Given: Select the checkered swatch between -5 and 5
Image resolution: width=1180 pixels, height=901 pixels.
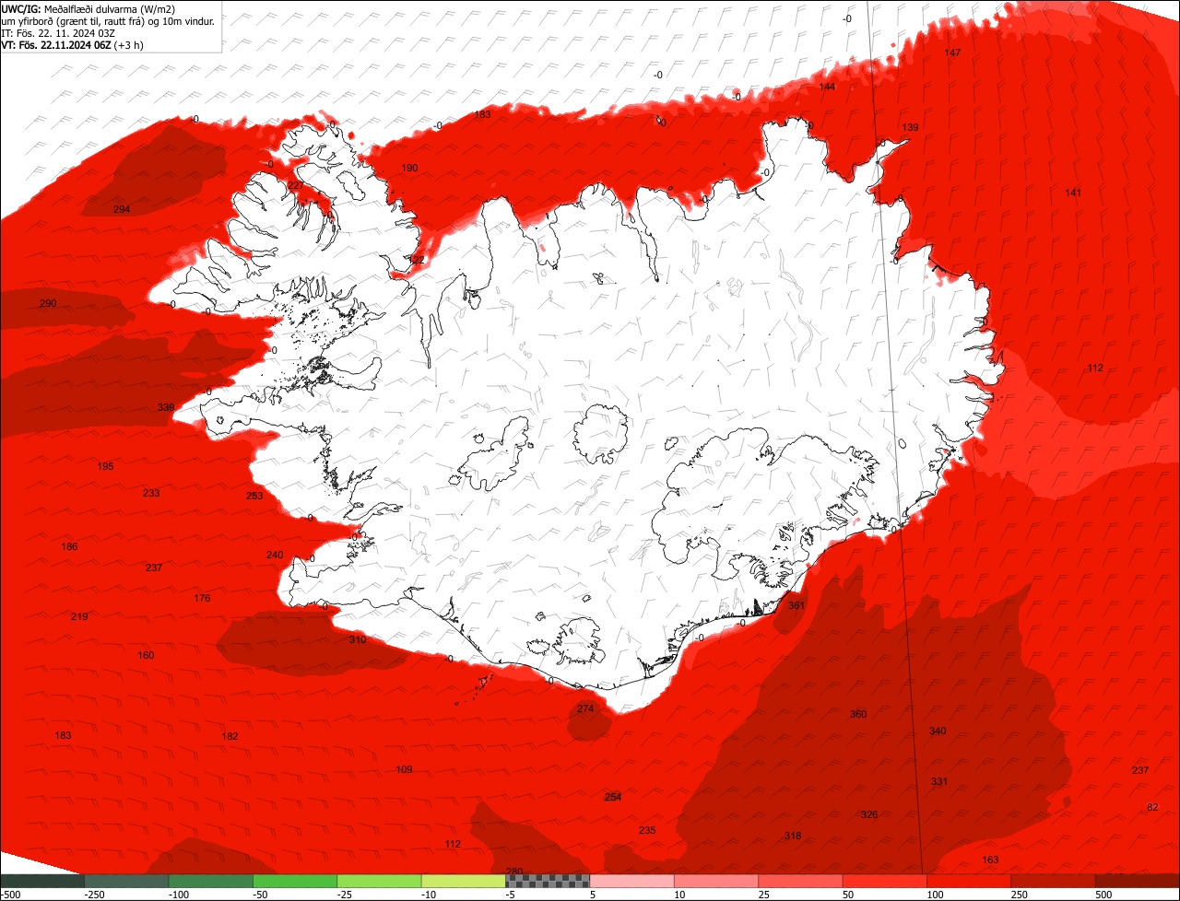Looking at the screenshot, I should (x=548, y=881).
